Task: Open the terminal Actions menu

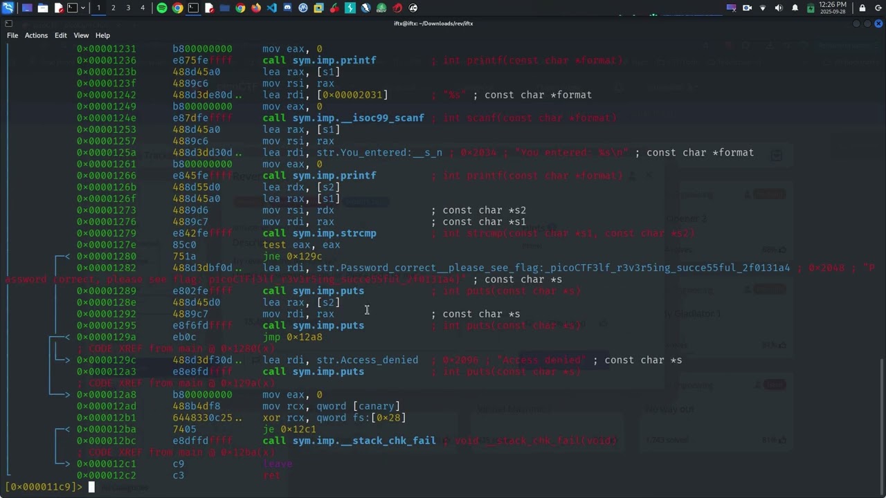Action: click(x=36, y=35)
